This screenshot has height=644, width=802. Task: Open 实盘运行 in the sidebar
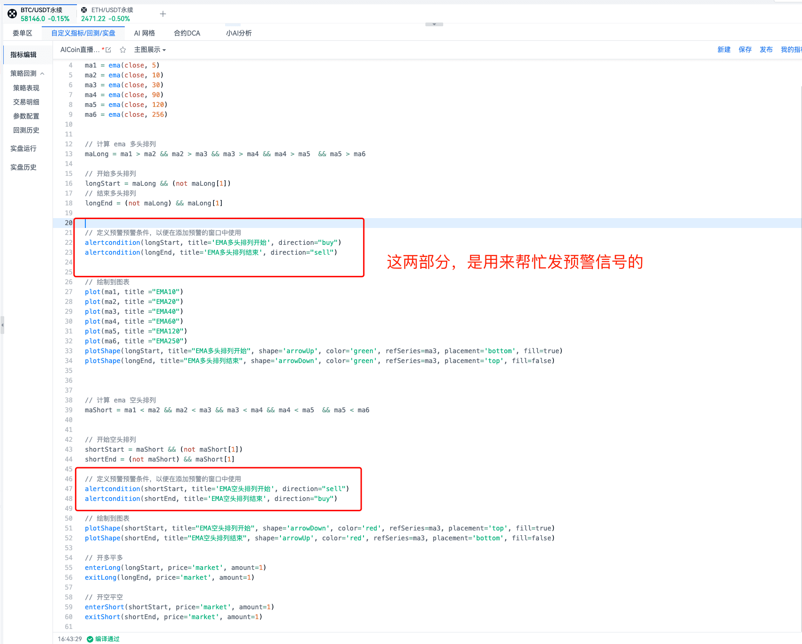[23, 149]
